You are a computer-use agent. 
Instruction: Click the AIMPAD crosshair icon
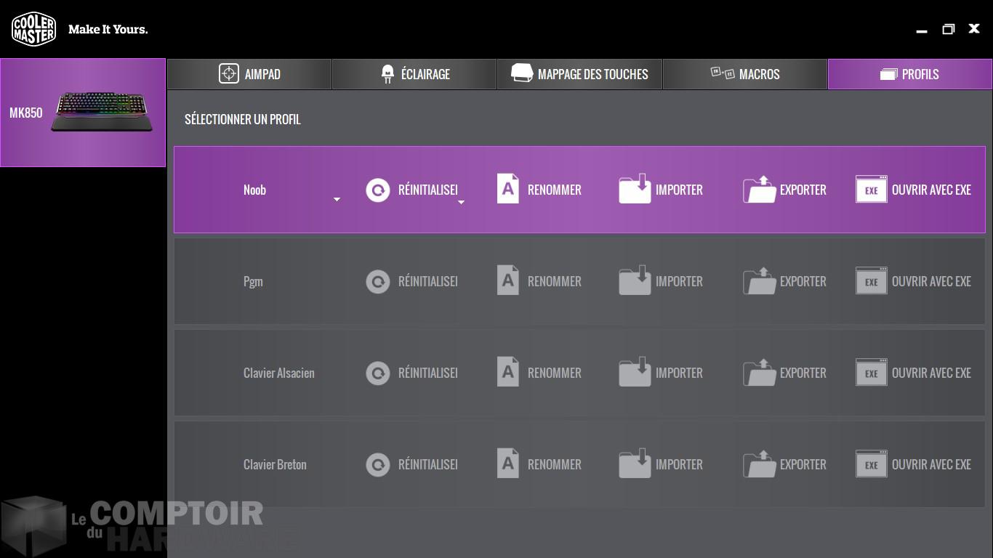click(x=228, y=73)
